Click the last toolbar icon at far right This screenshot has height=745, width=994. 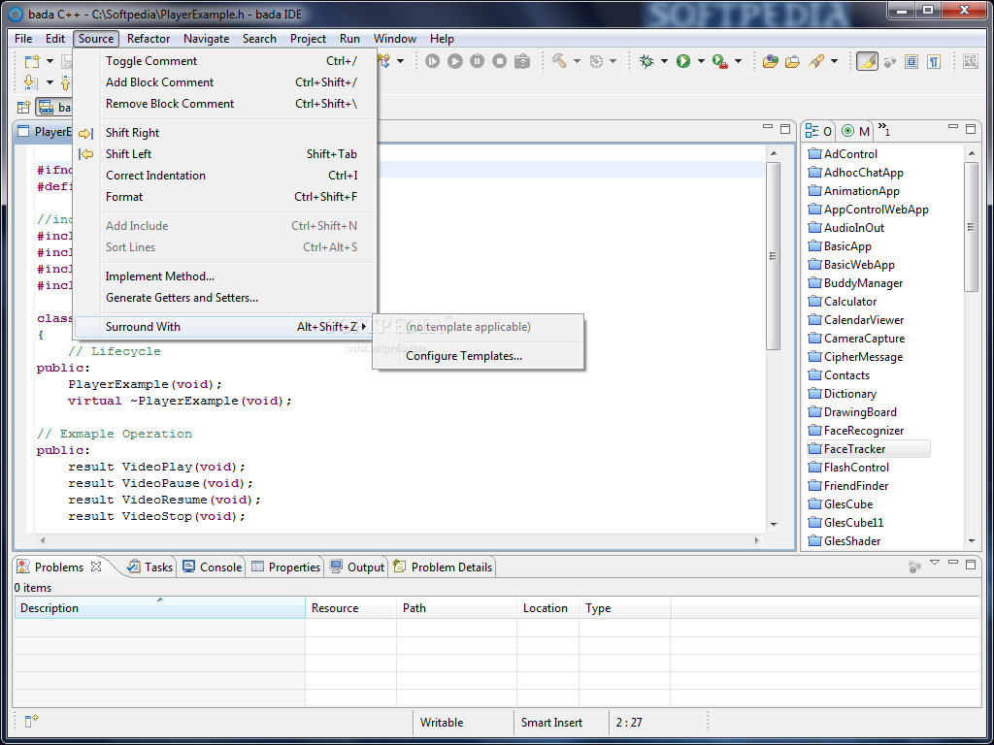pos(971,61)
